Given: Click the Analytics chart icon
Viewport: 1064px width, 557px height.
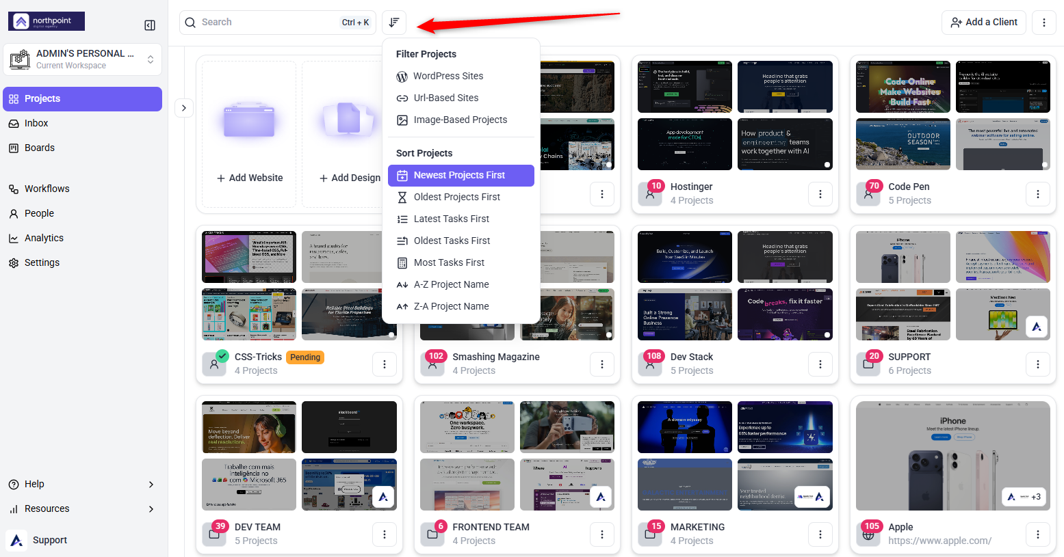Looking at the screenshot, I should click(x=14, y=239).
